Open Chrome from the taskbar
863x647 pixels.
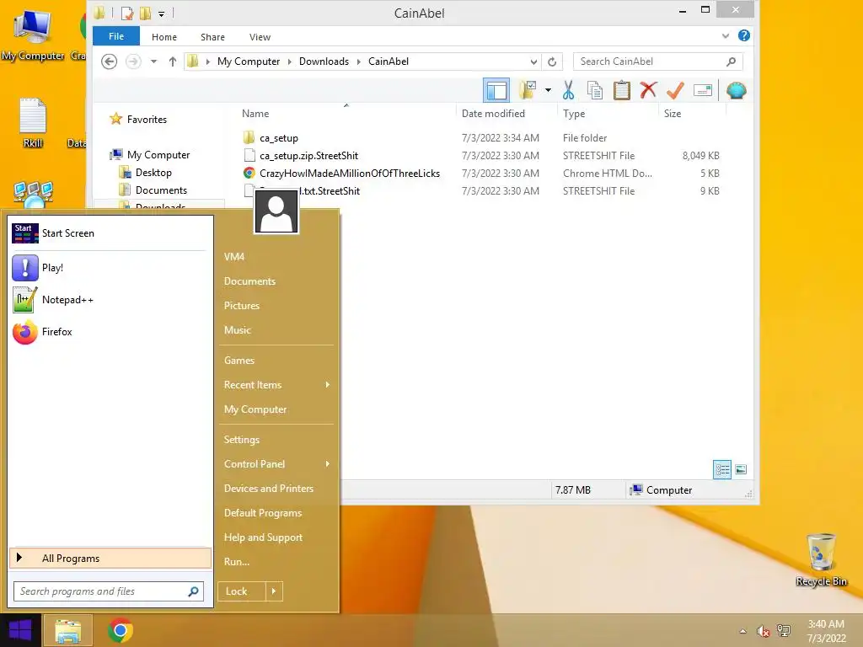pyautogui.click(x=121, y=630)
